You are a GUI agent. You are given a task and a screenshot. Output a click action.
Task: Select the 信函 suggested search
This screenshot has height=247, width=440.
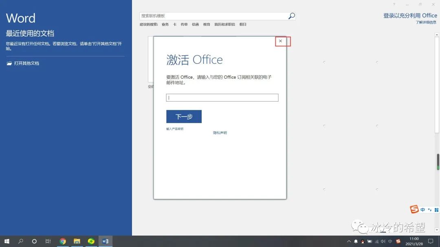pos(195,25)
